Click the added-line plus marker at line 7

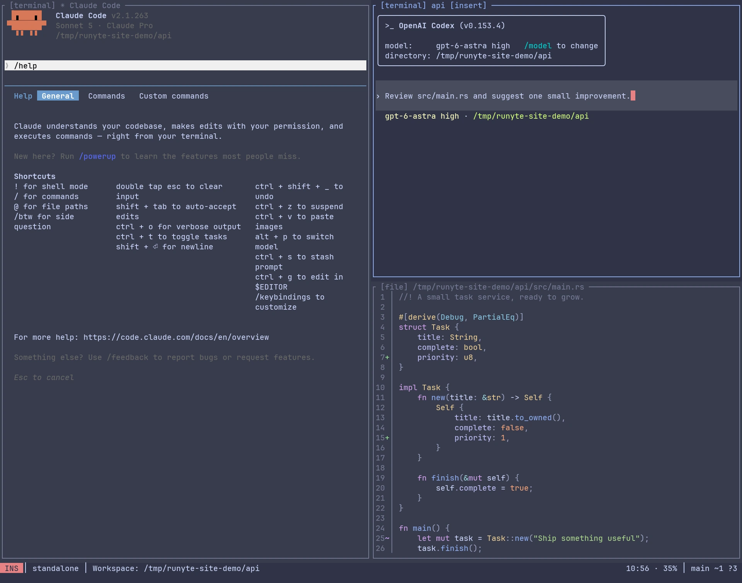click(387, 357)
